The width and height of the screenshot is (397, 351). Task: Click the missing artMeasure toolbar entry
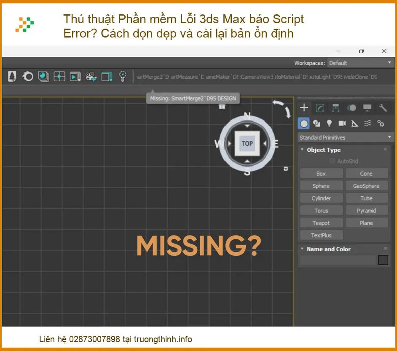187,77
